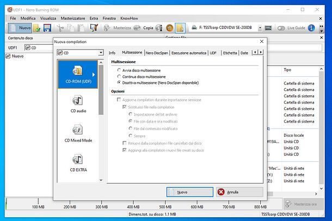Toggle the file browser folder icon
Screen dimensions: 332x221
(180, 28)
